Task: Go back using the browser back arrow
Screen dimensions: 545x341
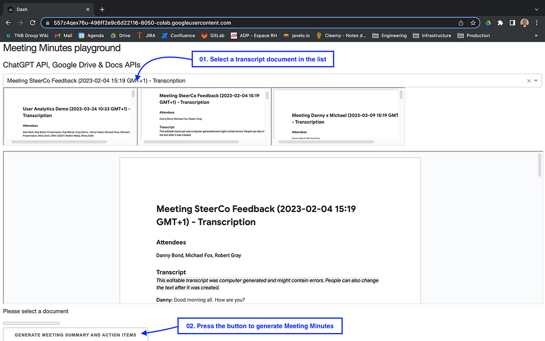Action: point(9,22)
